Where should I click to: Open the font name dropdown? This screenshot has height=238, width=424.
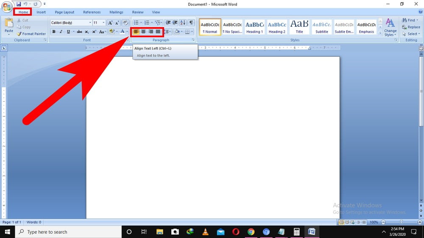(90, 23)
